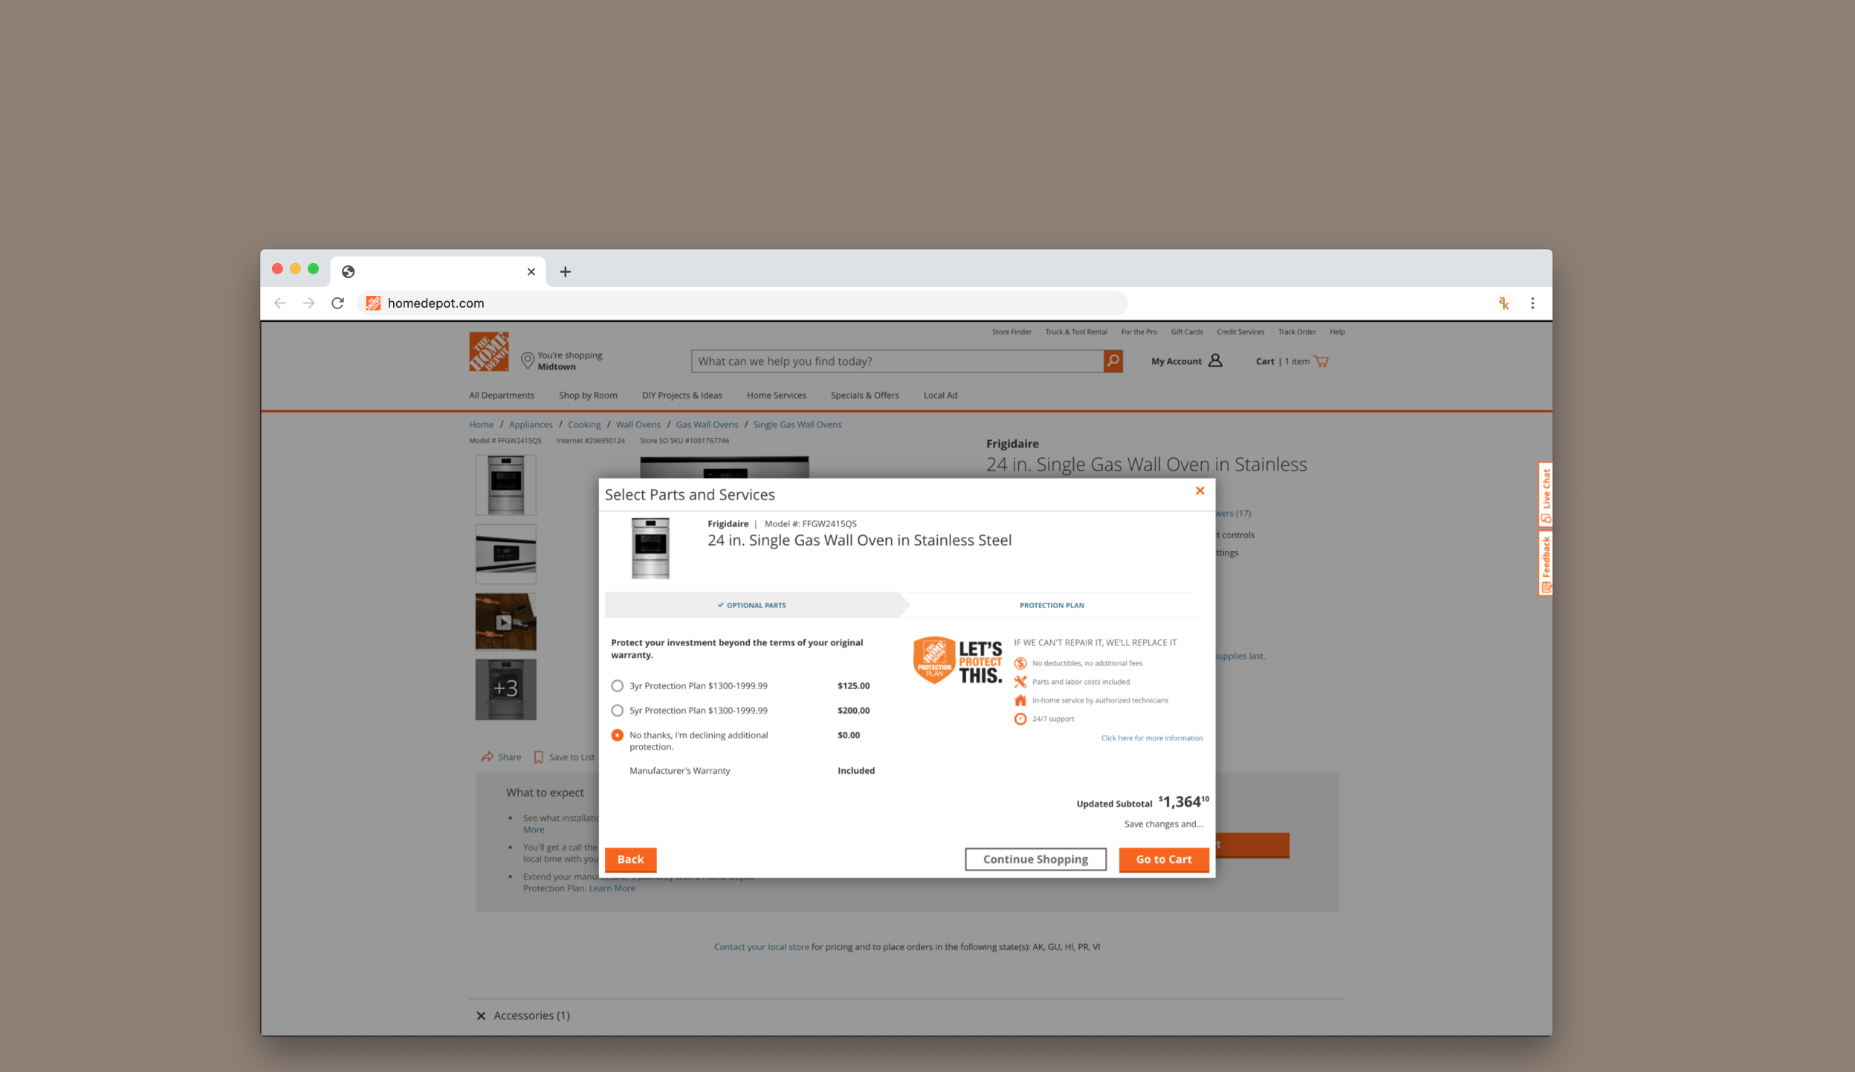The height and width of the screenshot is (1072, 1855).
Task: Reload the page with refresh icon
Action: pyautogui.click(x=337, y=303)
